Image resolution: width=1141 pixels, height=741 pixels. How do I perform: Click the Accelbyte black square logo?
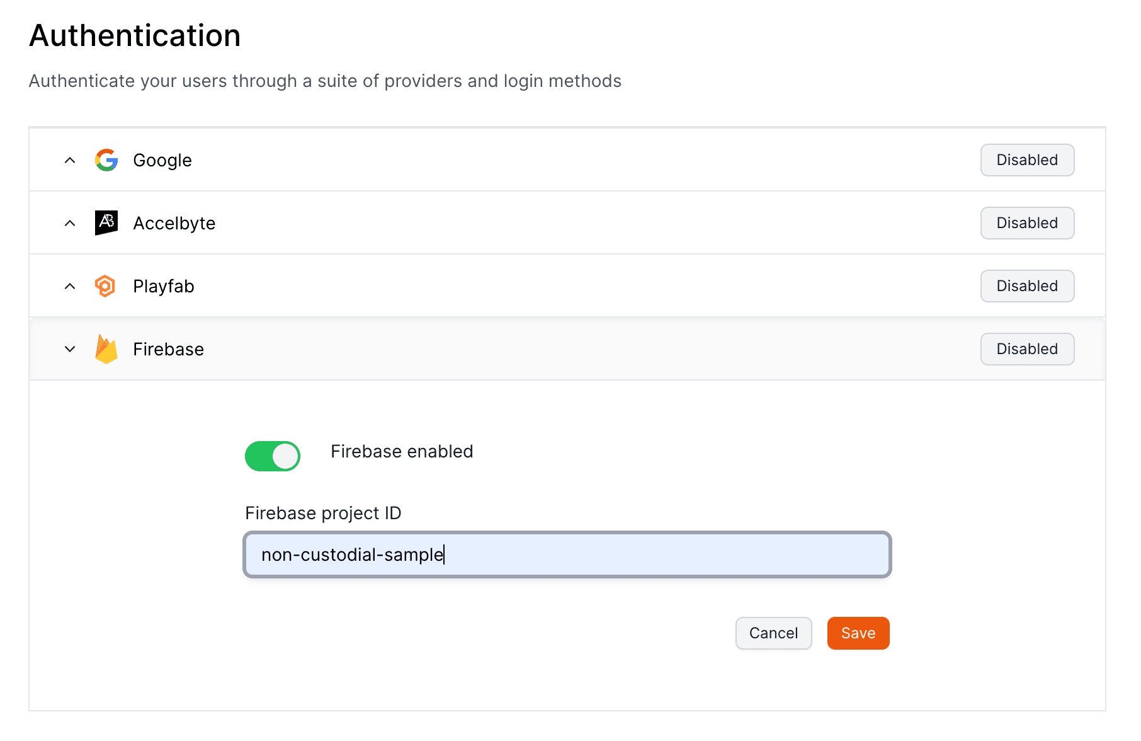point(106,222)
